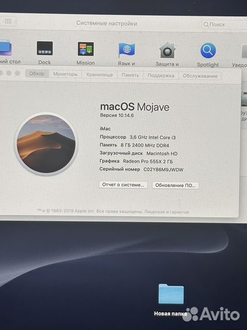Viewport: 247px width, 330px height.
Task: Click the Show All grid button
Action: [x=8, y=21]
